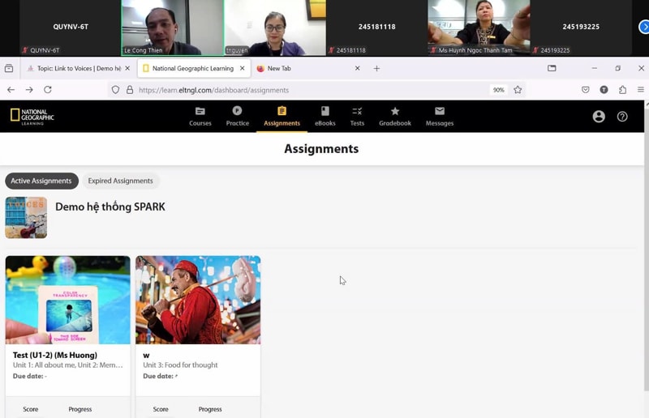Reload the current browser page
The height and width of the screenshot is (418, 649).
(x=48, y=90)
